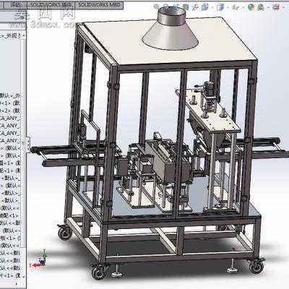The width and height of the screenshot is (289, 289).
Task: Click the feature tree scroll-down arrow
Action: tap(24, 276)
